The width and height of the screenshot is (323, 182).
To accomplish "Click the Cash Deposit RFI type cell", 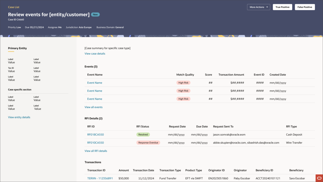I will pos(294,135).
